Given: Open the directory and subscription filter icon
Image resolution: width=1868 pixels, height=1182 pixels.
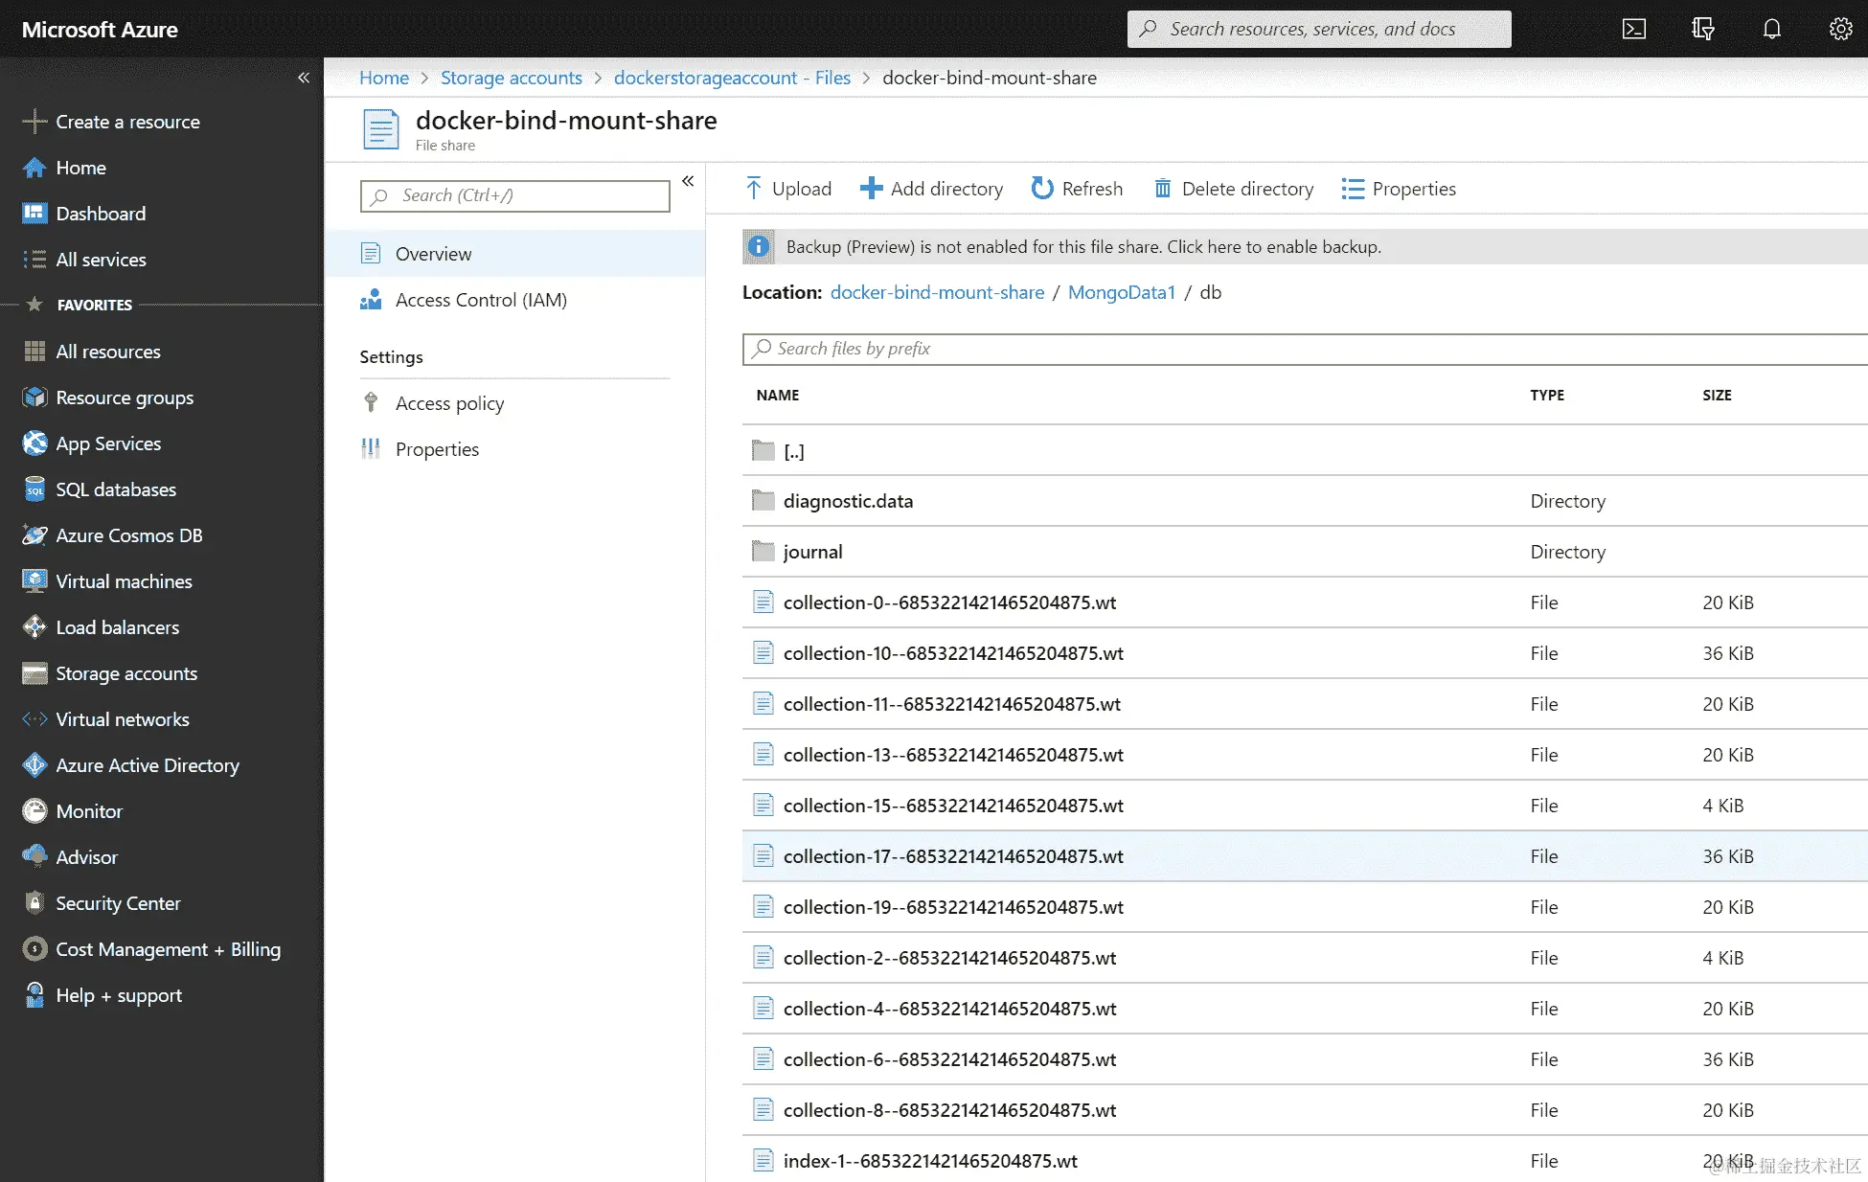Looking at the screenshot, I should tap(1702, 29).
